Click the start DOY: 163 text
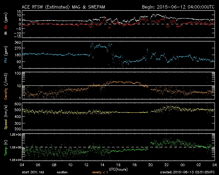 [x=33, y=173]
